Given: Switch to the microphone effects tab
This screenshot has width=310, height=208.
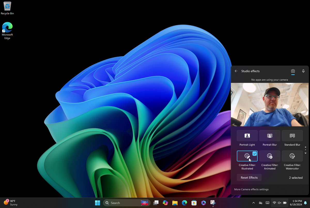Looking at the screenshot, I should (x=304, y=71).
